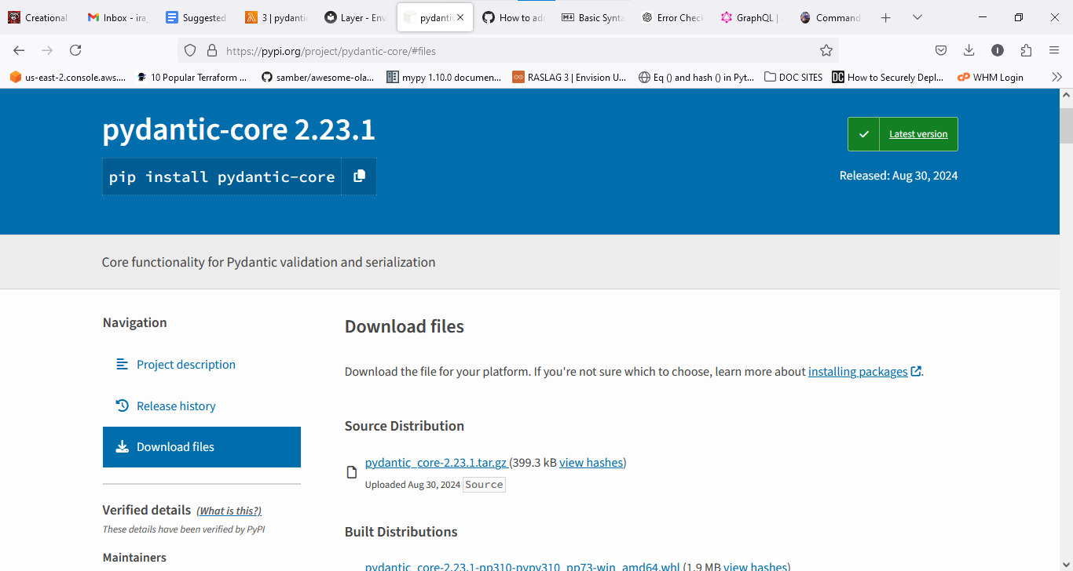Viewport: 1073px width, 571px height.
Task: List all tabs dropdown arrow
Action: point(917,17)
